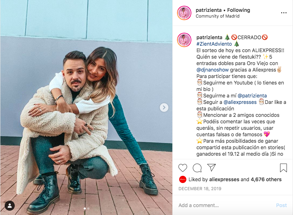293x215 pixels.
Task: Open the December 18, 2019 timestamp
Action: point(200,189)
